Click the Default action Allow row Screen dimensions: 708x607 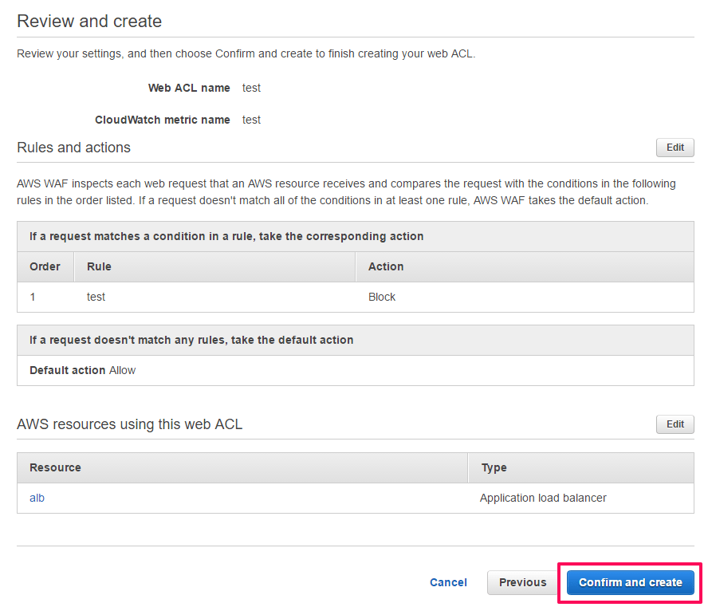[x=83, y=370]
